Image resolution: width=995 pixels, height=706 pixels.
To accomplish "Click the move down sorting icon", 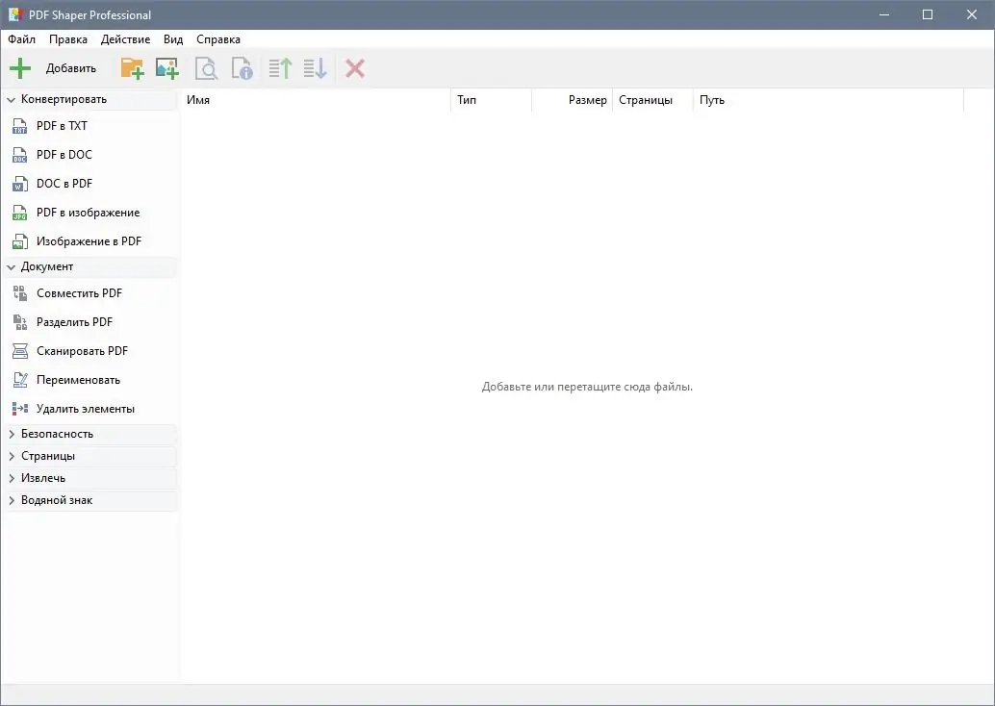I will tap(314, 67).
